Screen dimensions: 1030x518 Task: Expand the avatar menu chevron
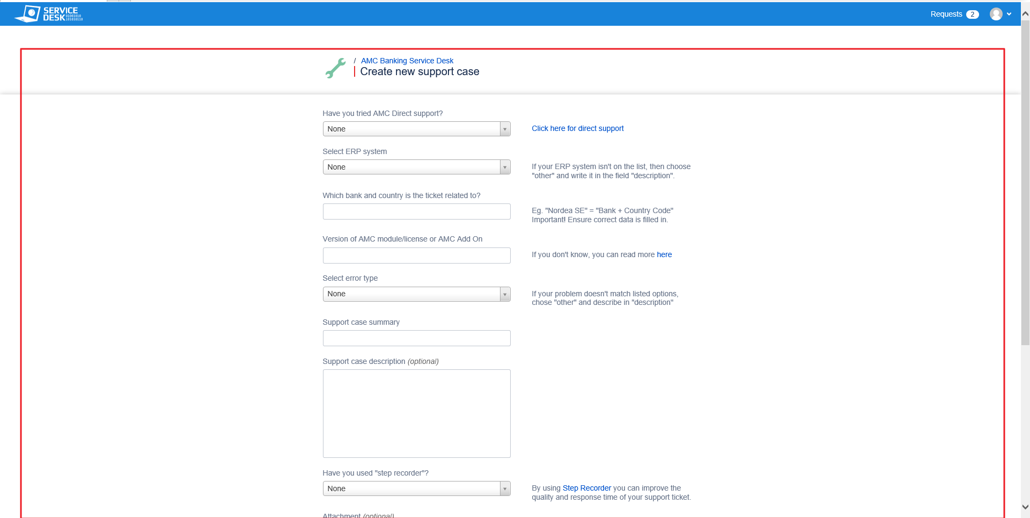[x=1009, y=14]
